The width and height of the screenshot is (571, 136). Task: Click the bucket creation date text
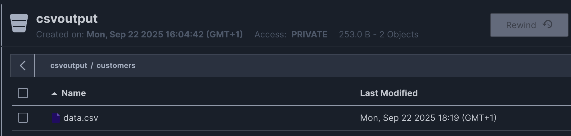point(164,34)
